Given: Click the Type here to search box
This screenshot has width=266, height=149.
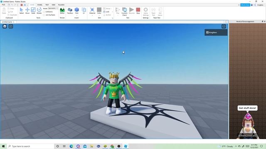Looking at the screenshot, I should coord(30,146).
